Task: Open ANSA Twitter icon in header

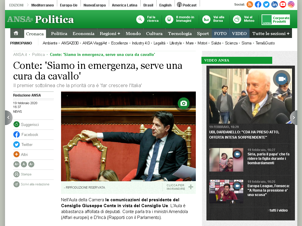Action: 266,4
